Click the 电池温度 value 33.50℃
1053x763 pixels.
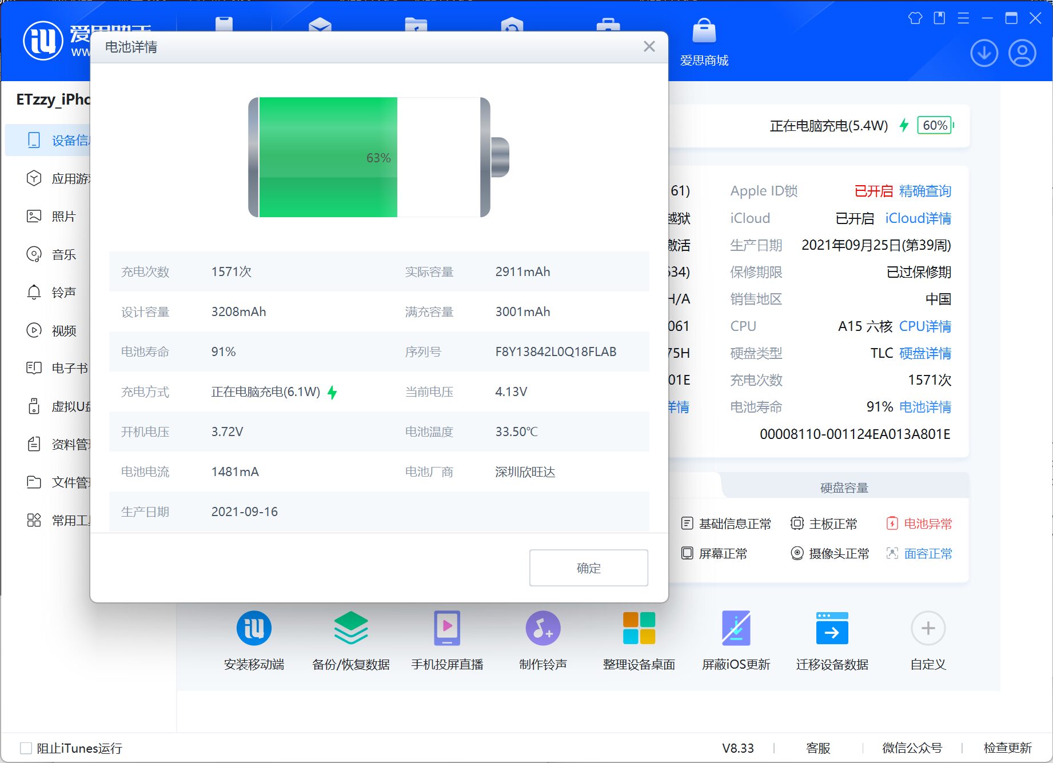tap(516, 432)
